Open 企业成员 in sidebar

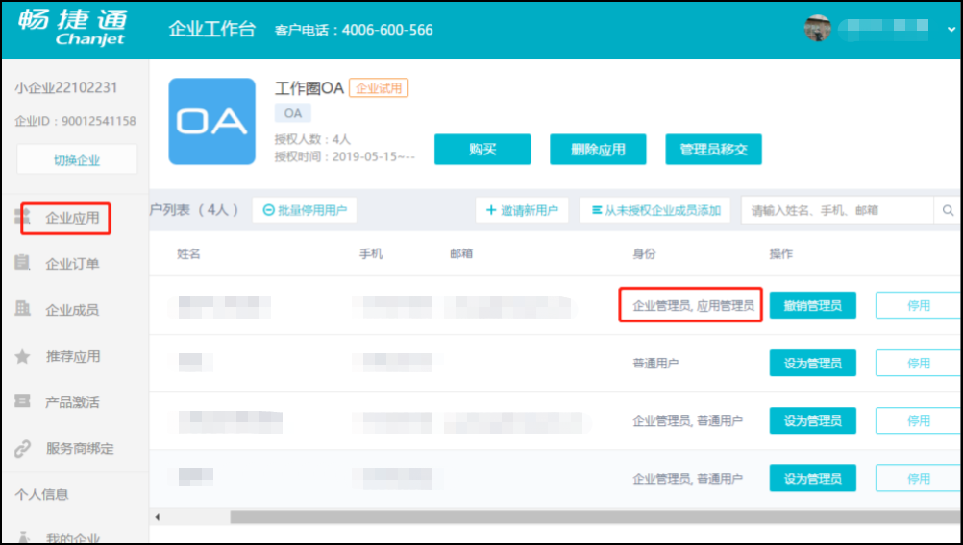[x=72, y=310]
